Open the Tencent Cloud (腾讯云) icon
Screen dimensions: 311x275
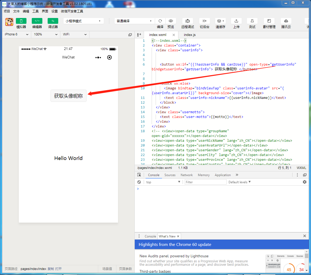[286, 21]
